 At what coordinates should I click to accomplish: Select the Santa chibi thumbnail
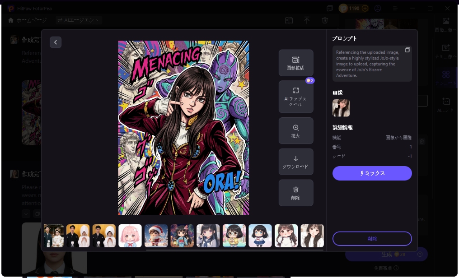pyautogui.click(x=156, y=236)
